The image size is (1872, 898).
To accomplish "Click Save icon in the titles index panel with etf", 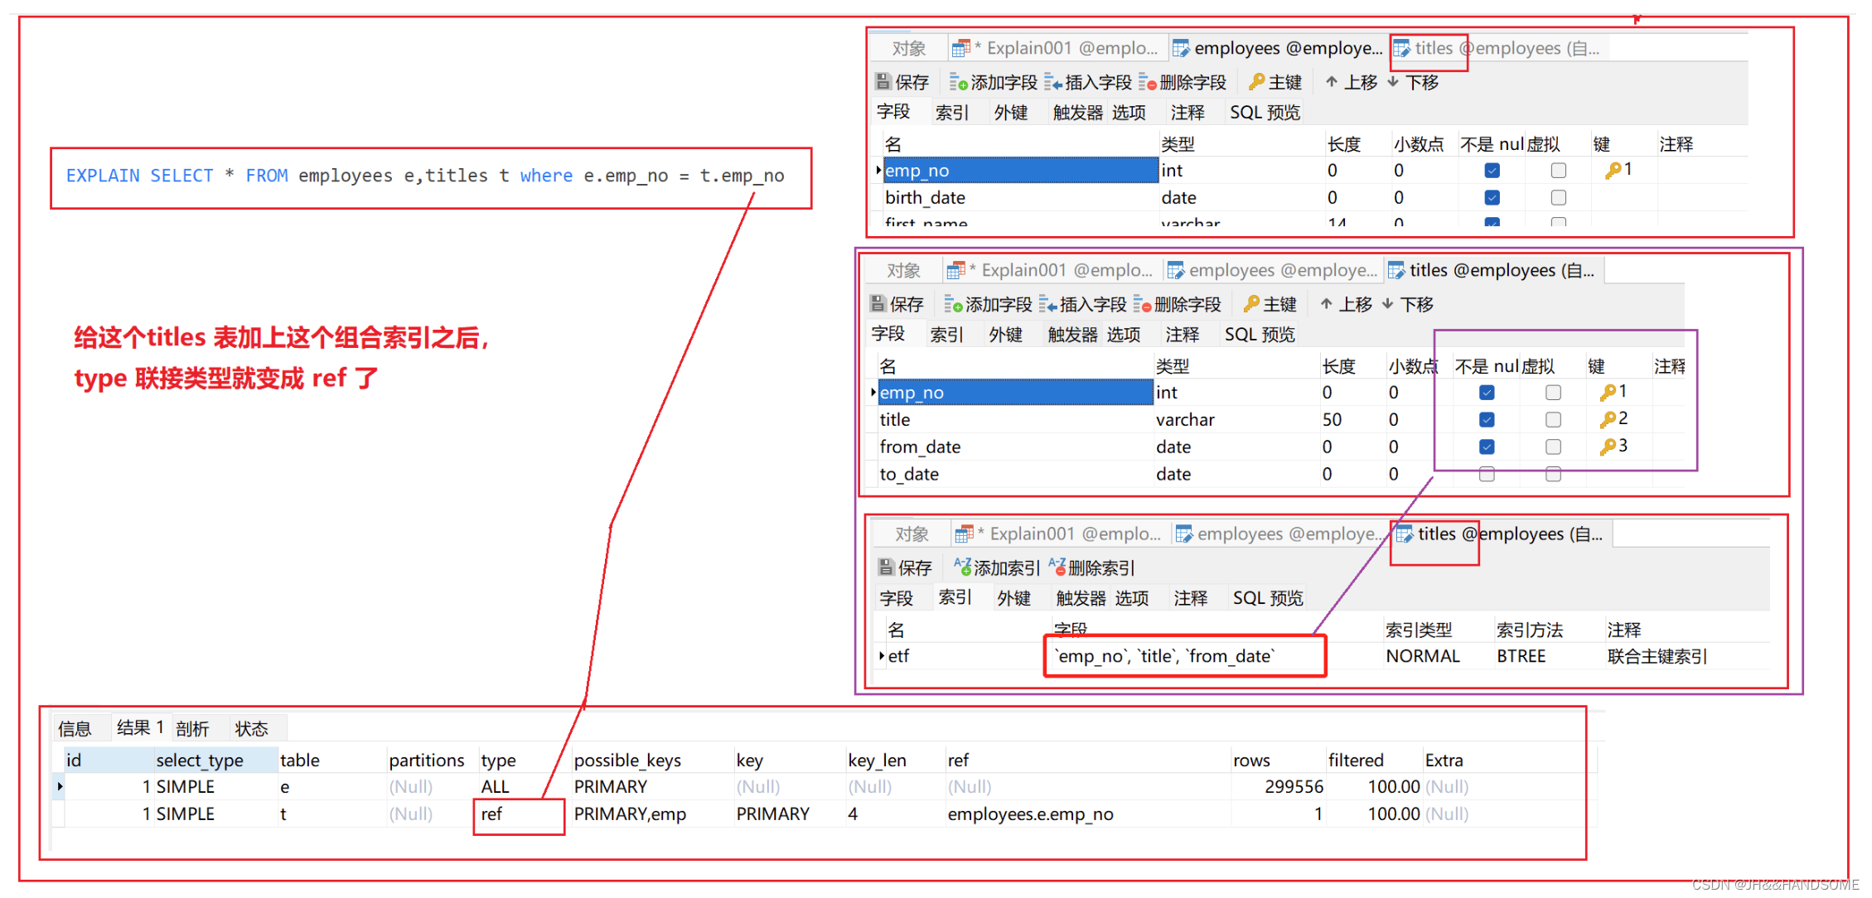I will 887,567.
